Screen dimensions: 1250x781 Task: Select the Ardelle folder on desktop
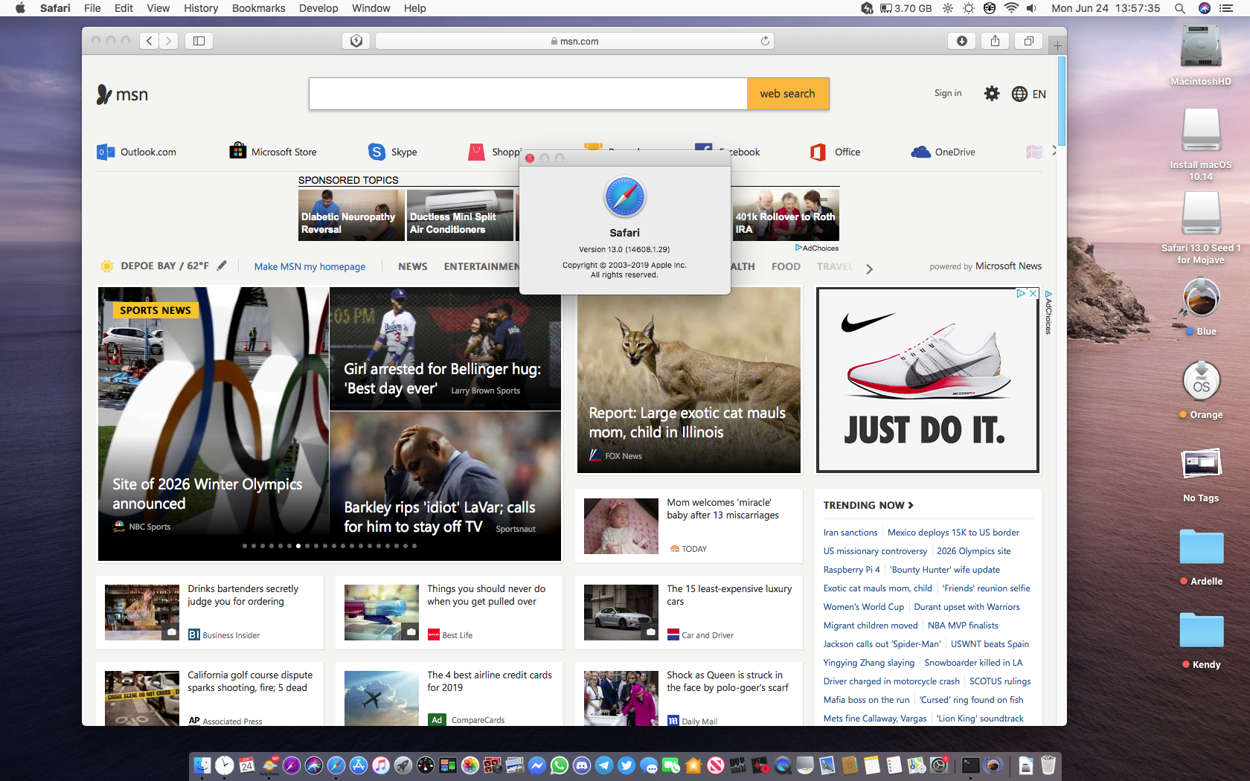pyautogui.click(x=1201, y=557)
